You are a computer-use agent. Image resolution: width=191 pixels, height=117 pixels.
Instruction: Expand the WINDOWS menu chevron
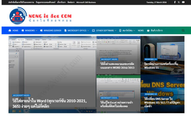[x=36, y=30]
